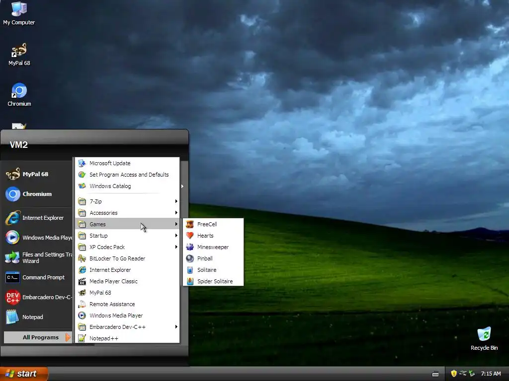Open pinned Chromium in Start menu
The height and width of the screenshot is (381, 509).
tap(38, 194)
